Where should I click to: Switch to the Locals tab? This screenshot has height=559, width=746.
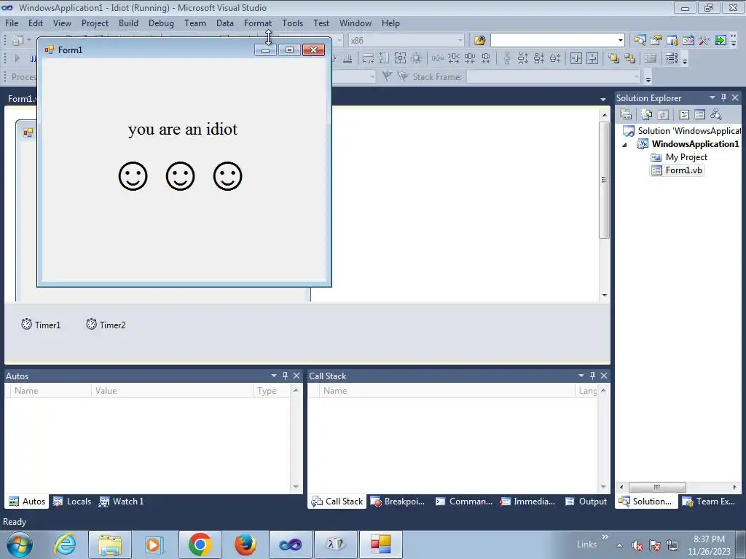click(72, 501)
